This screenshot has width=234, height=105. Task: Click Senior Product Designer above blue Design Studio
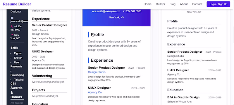[x=106, y=68]
